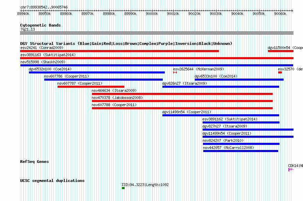Click the esv3891162 (Suktitipat2014) blue bar
Viewport: 303px width, 201px height.
[241, 122]
